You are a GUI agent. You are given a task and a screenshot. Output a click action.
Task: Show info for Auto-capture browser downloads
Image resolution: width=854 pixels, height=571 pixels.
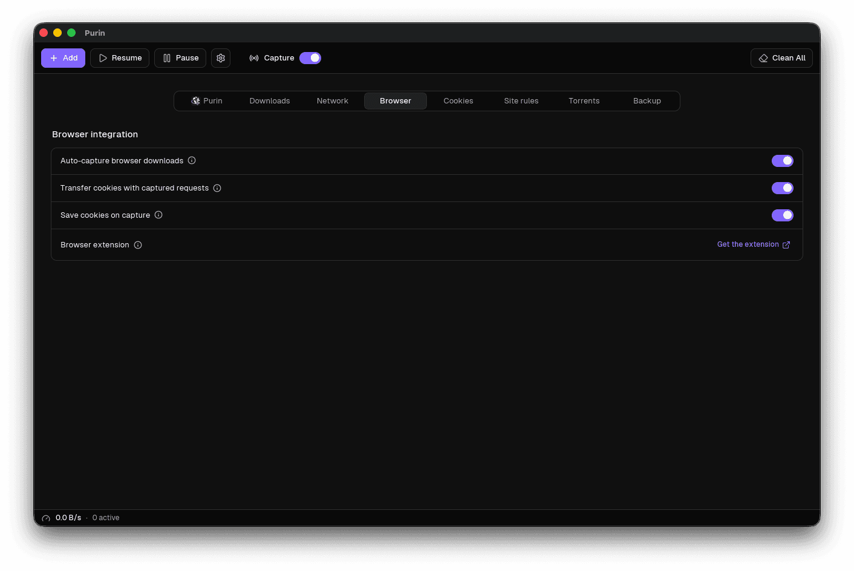click(x=192, y=160)
